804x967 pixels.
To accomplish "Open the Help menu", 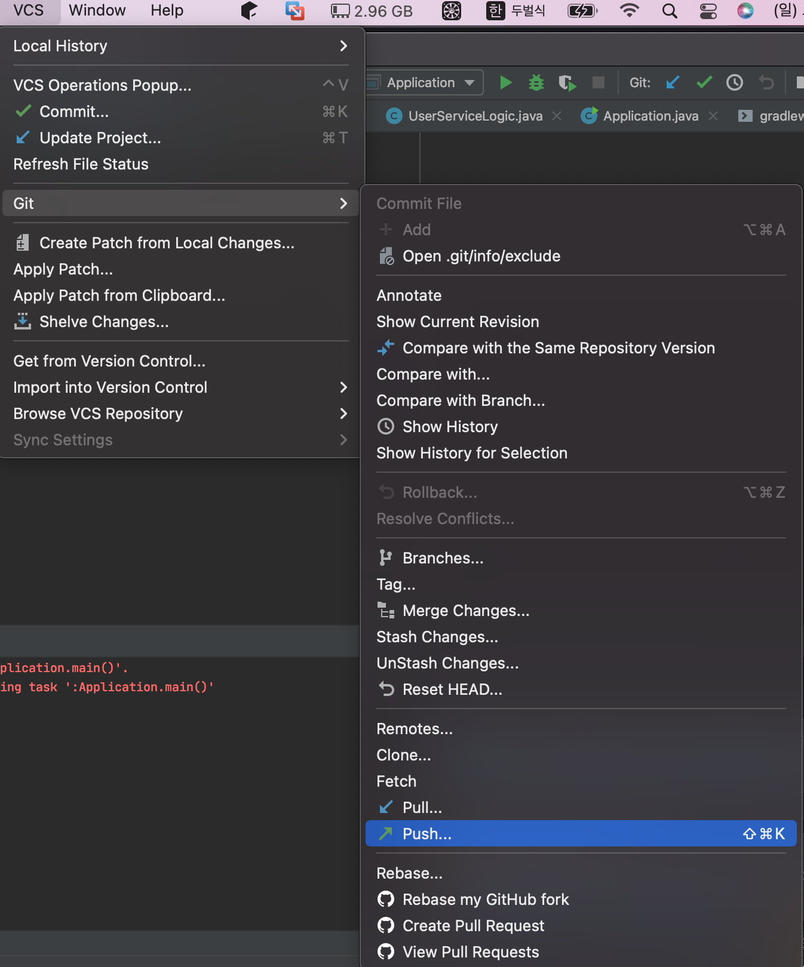I will [x=167, y=11].
